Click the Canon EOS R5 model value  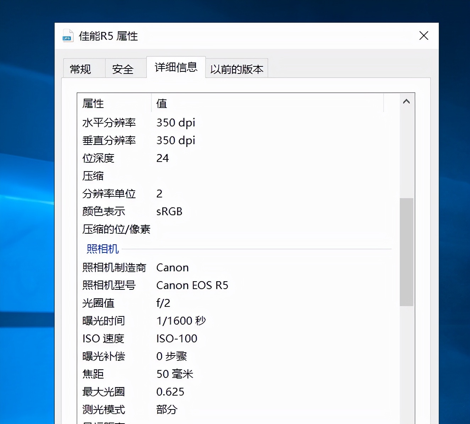192,285
